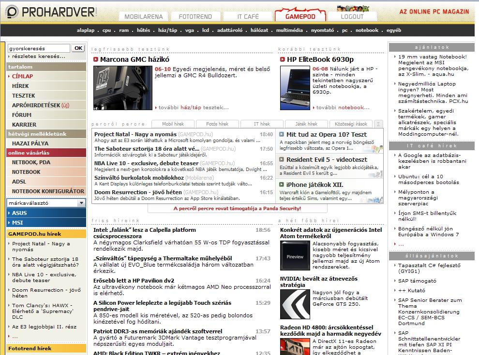Open Project Natal - Nagy a nyomás headline
This screenshot has width=479, height=355.
point(135,134)
